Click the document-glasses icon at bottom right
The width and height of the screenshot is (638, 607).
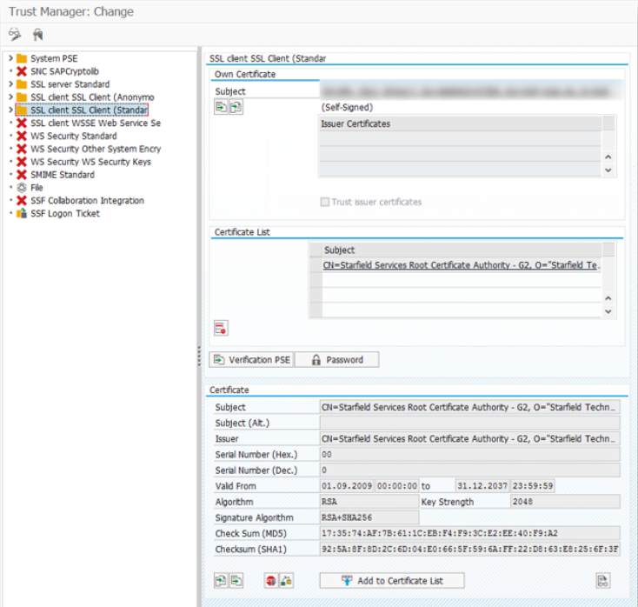point(602,581)
